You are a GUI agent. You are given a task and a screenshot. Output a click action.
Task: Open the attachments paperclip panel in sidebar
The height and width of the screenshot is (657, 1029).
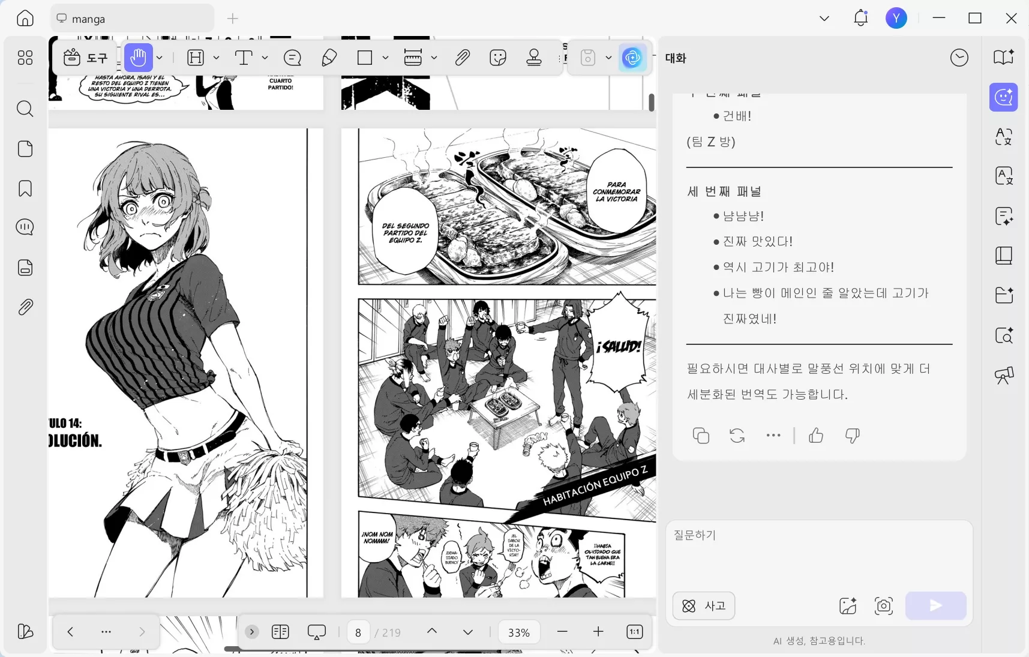coord(25,307)
